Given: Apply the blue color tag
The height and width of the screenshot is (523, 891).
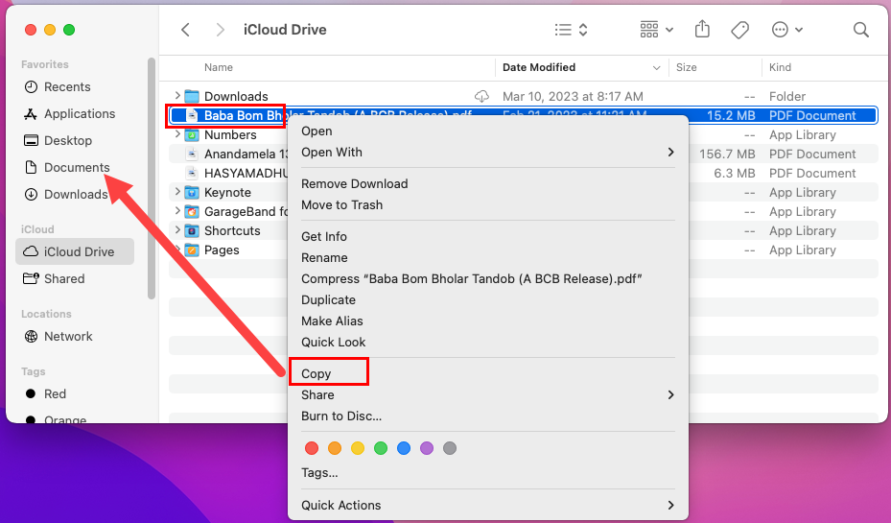Looking at the screenshot, I should point(404,448).
